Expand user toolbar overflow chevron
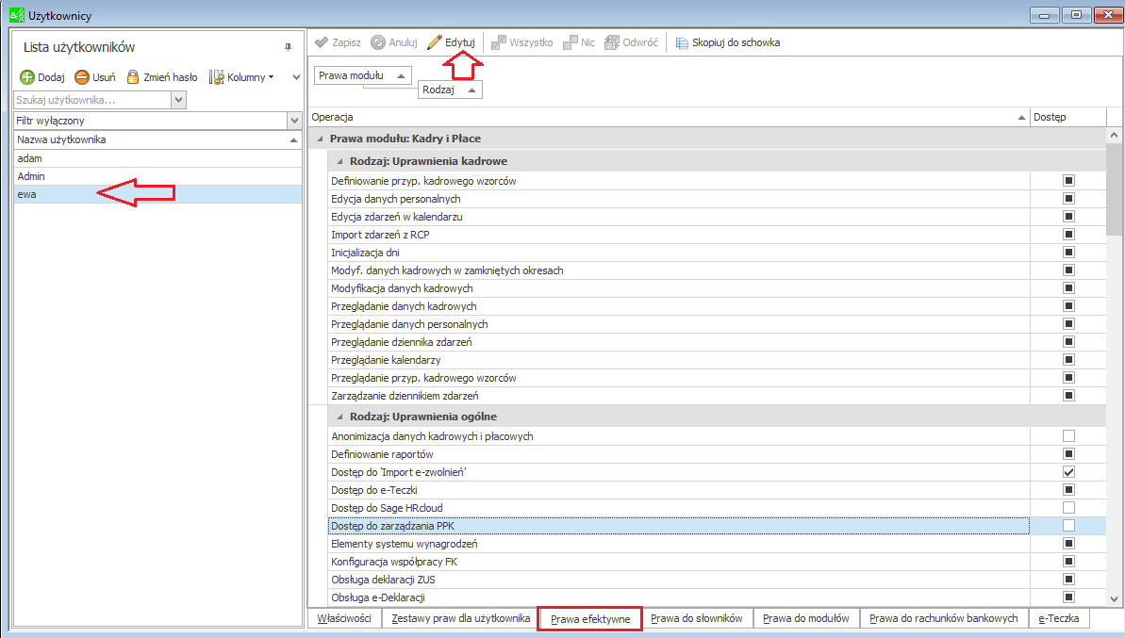The height and width of the screenshot is (638, 1125). click(296, 77)
